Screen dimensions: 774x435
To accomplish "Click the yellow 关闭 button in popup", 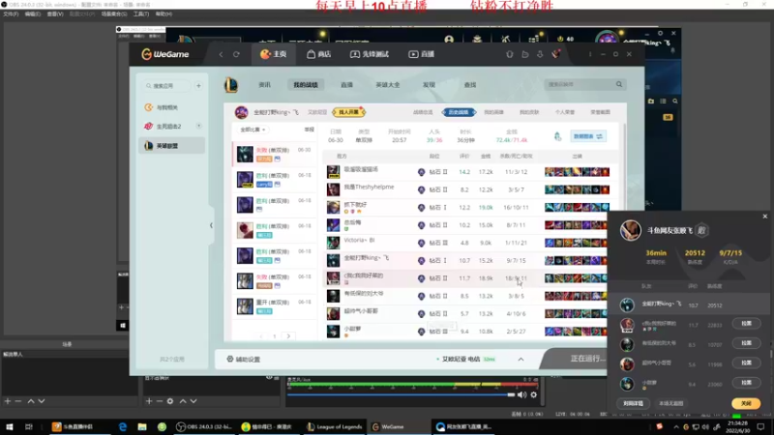I will tap(746, 403).
